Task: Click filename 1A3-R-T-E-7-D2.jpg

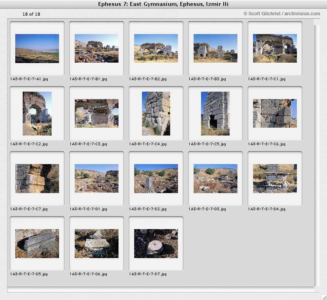Action: (147, 209)
